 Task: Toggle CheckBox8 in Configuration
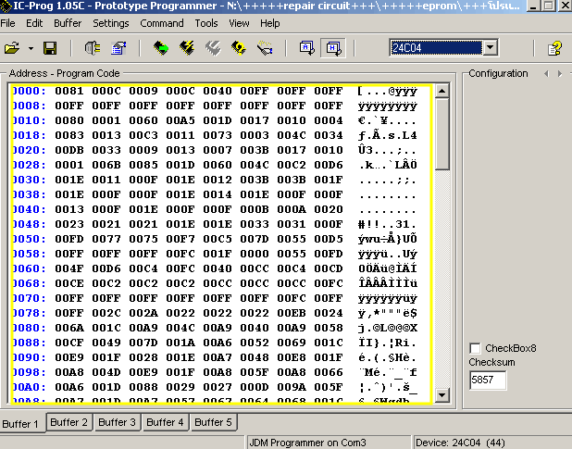475,348
